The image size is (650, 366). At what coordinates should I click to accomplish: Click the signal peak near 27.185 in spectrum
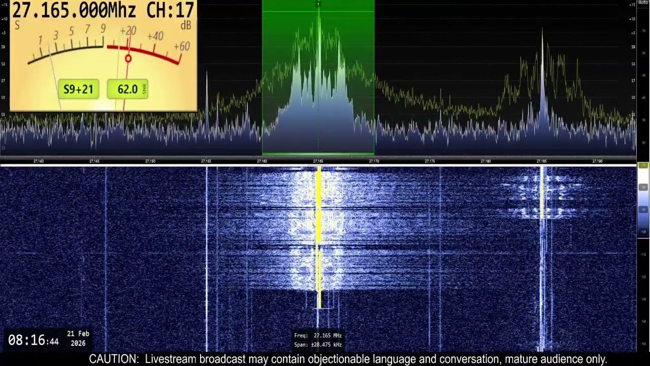click(x=542, y=76)
